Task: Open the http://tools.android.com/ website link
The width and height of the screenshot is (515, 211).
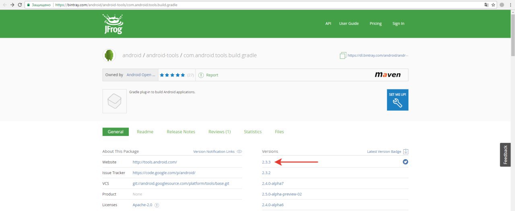Action: (x=155, y=162)
